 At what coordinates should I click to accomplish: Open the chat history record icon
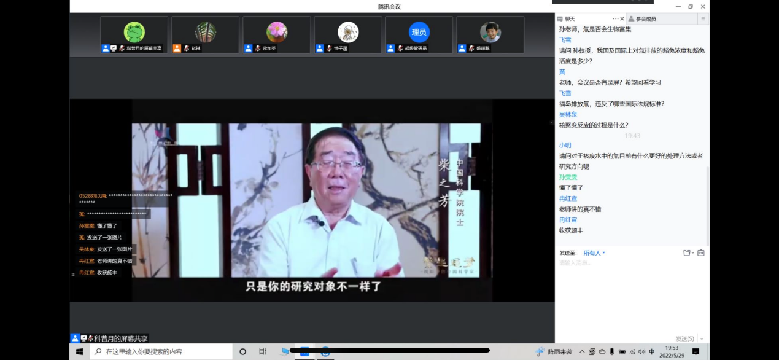click(700, 252)
